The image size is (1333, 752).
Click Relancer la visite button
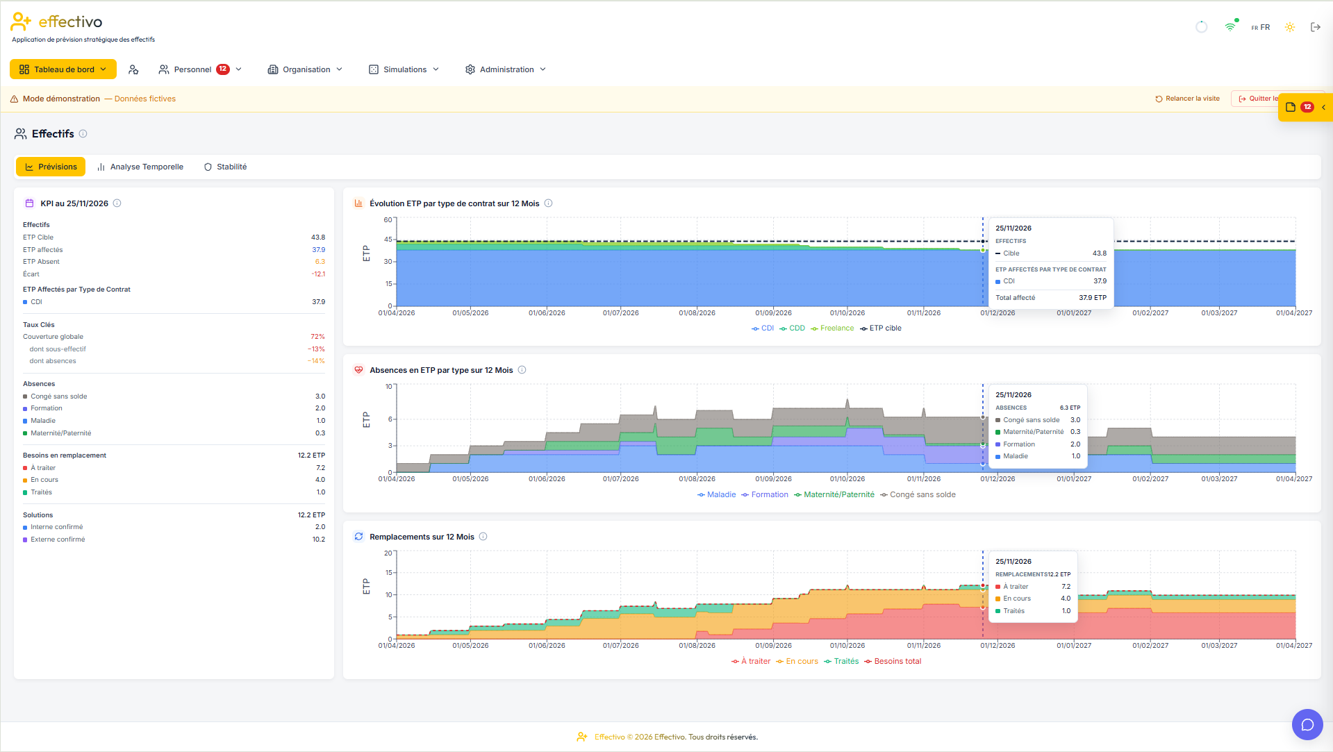point(1187,99)
